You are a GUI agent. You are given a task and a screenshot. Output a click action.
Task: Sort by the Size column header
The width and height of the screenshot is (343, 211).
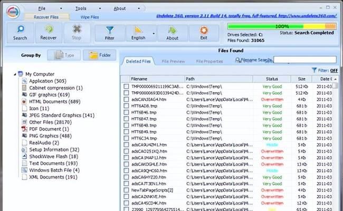coord(301,79)
